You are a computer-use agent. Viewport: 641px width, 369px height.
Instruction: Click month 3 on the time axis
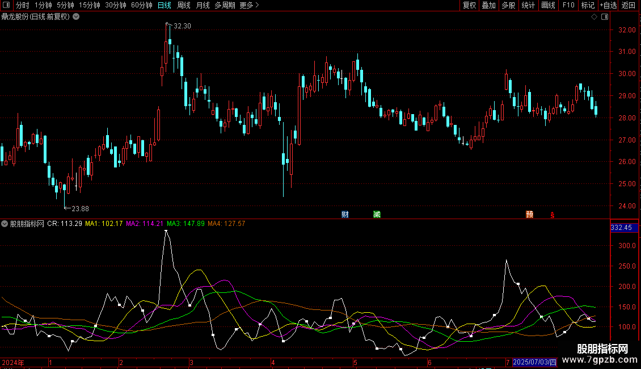pos(191,363)
